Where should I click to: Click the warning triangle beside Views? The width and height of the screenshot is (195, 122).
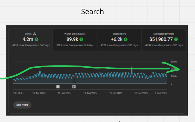click(35, 34)
